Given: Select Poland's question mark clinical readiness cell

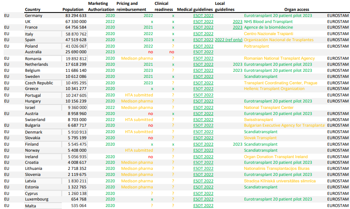Looking at the screenshot, I should [x=173, y=46].
